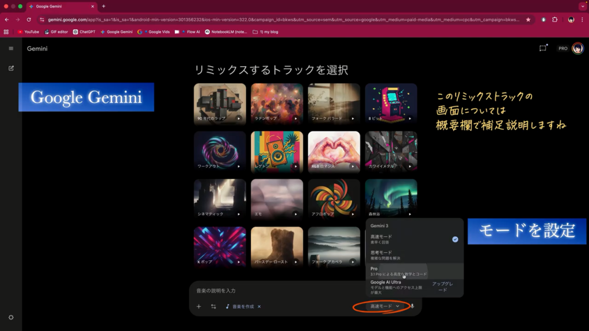Open the ChatGPT bookmark in bookmarks bar
Screen dimensions: 589x331
(x=84, y=32)
